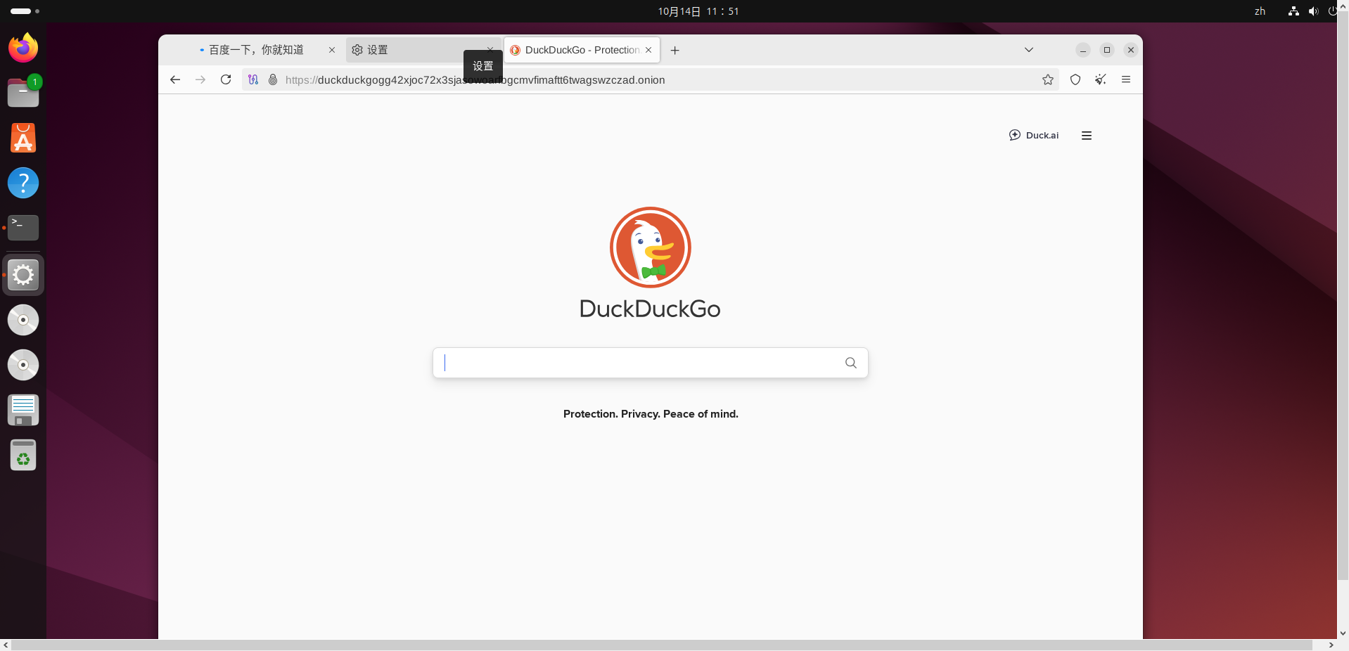Open the text editor dock icon
1349x651 pixels.
23,410
